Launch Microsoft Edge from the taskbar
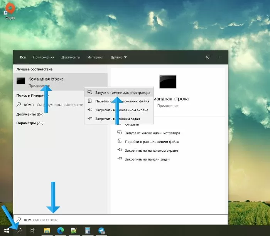 [60, 230]
